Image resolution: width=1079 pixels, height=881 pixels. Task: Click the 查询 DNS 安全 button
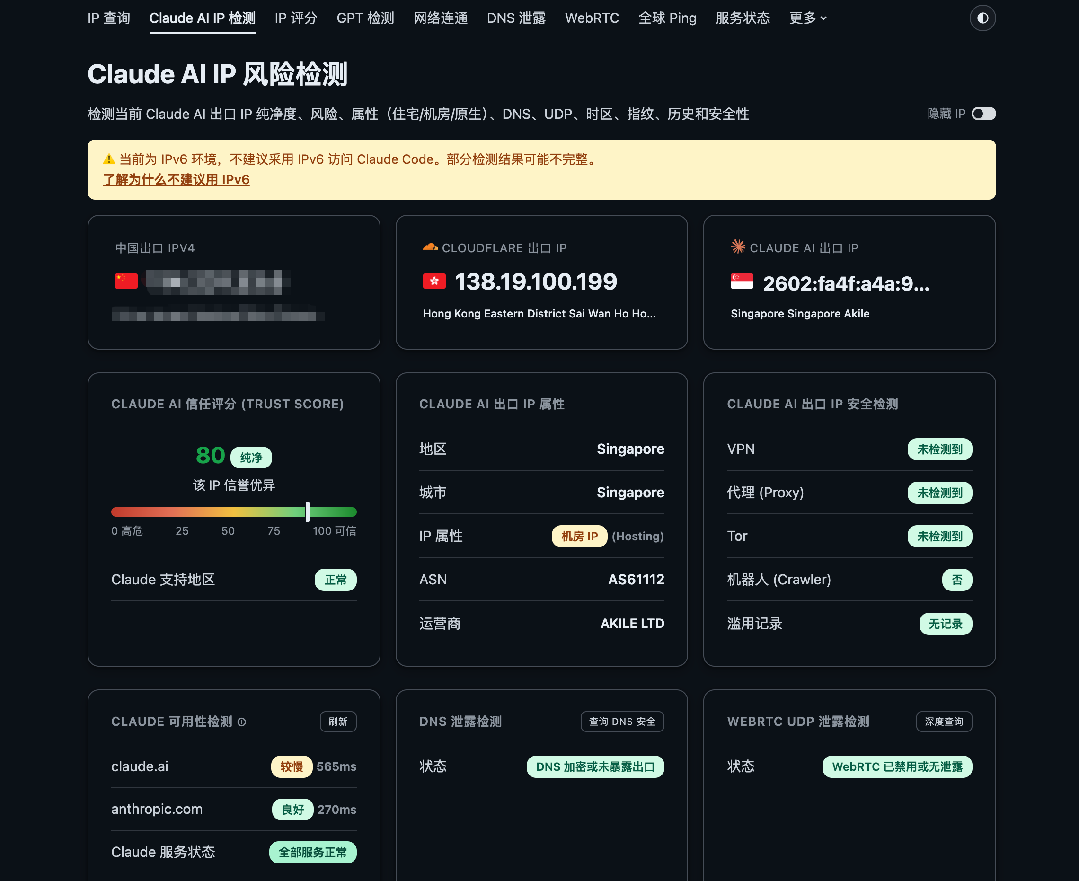click(622, 722)
